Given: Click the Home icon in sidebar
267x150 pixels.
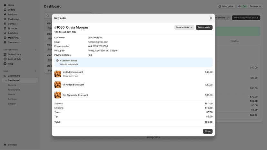Looking at the screenshot, I should point(5,5).
